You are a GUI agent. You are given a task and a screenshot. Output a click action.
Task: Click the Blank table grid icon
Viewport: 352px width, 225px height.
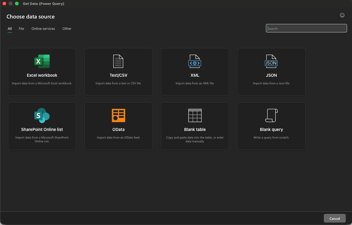pos(195,115)
